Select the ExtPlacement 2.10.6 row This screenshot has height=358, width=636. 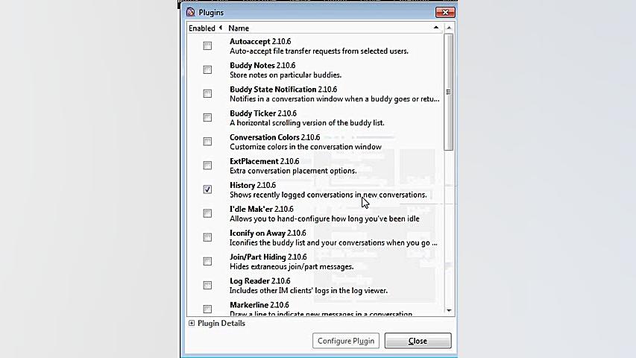click(x=315, y=166)
